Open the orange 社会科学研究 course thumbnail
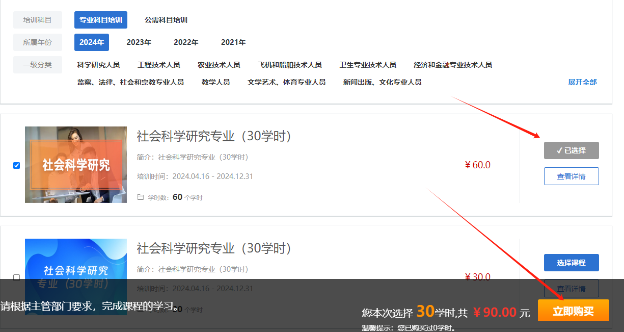Viewport: 624px width, 332px height. pyautogui.click(x=76, y=165)
